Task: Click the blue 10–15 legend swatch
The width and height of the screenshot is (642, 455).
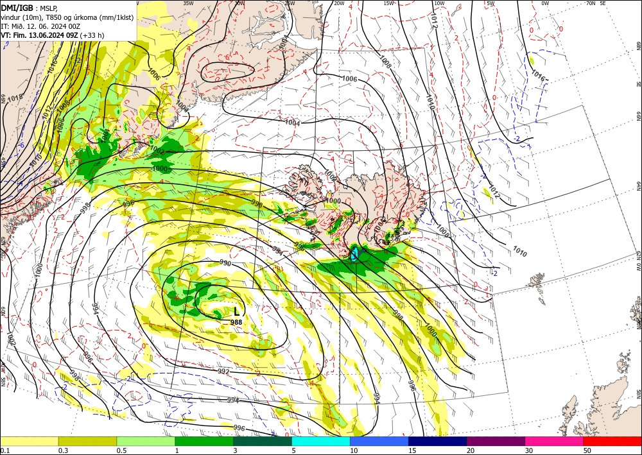Action: tap(379, 441)
